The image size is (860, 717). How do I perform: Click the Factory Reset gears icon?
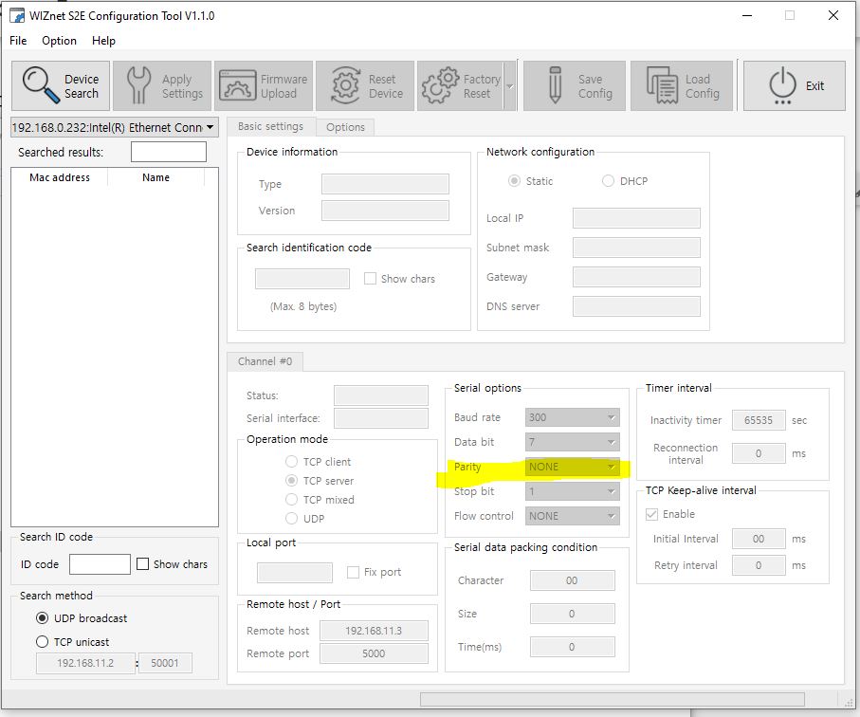click(440, 85)
